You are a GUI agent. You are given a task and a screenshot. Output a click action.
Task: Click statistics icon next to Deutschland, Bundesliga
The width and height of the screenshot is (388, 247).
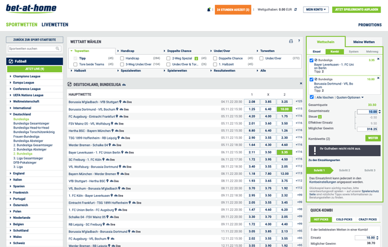[124, 85]
